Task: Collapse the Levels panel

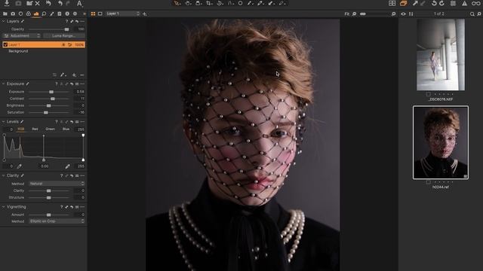Action: [x=3, y=122]
